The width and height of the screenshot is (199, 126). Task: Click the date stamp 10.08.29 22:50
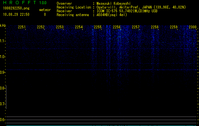pyautogui.click(x=16, y=14)
